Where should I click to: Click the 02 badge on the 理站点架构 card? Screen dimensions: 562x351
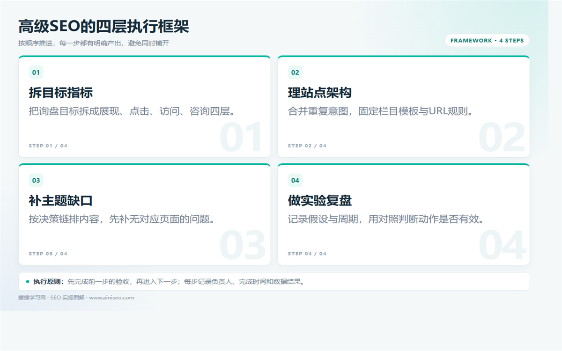(295, 73)
